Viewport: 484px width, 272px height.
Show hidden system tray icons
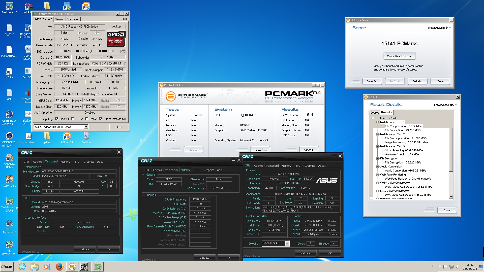pos(440,266)
